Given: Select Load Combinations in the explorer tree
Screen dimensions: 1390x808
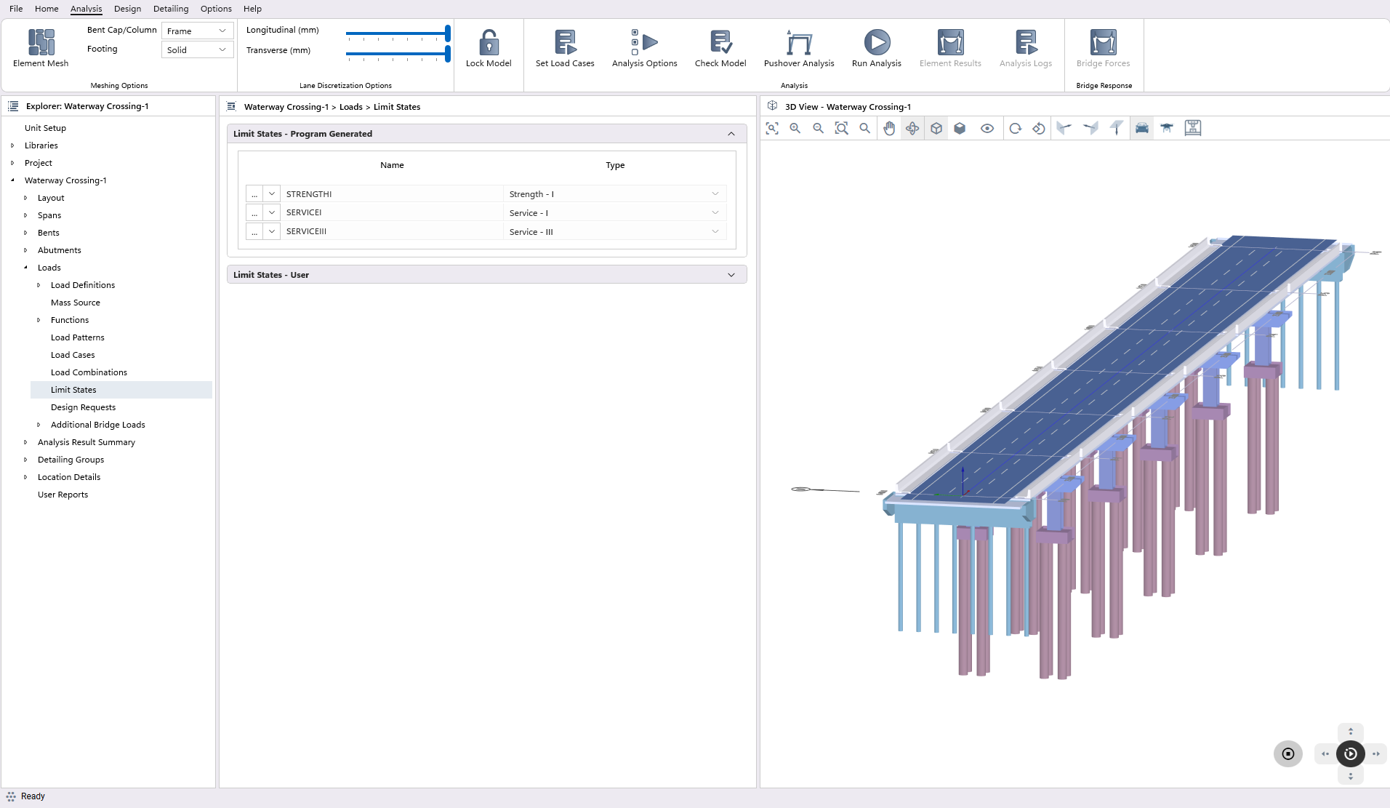Looking at the screenshot, I should [x=89, y=372].
